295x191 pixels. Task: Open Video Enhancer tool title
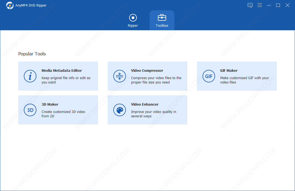(145, 104)
